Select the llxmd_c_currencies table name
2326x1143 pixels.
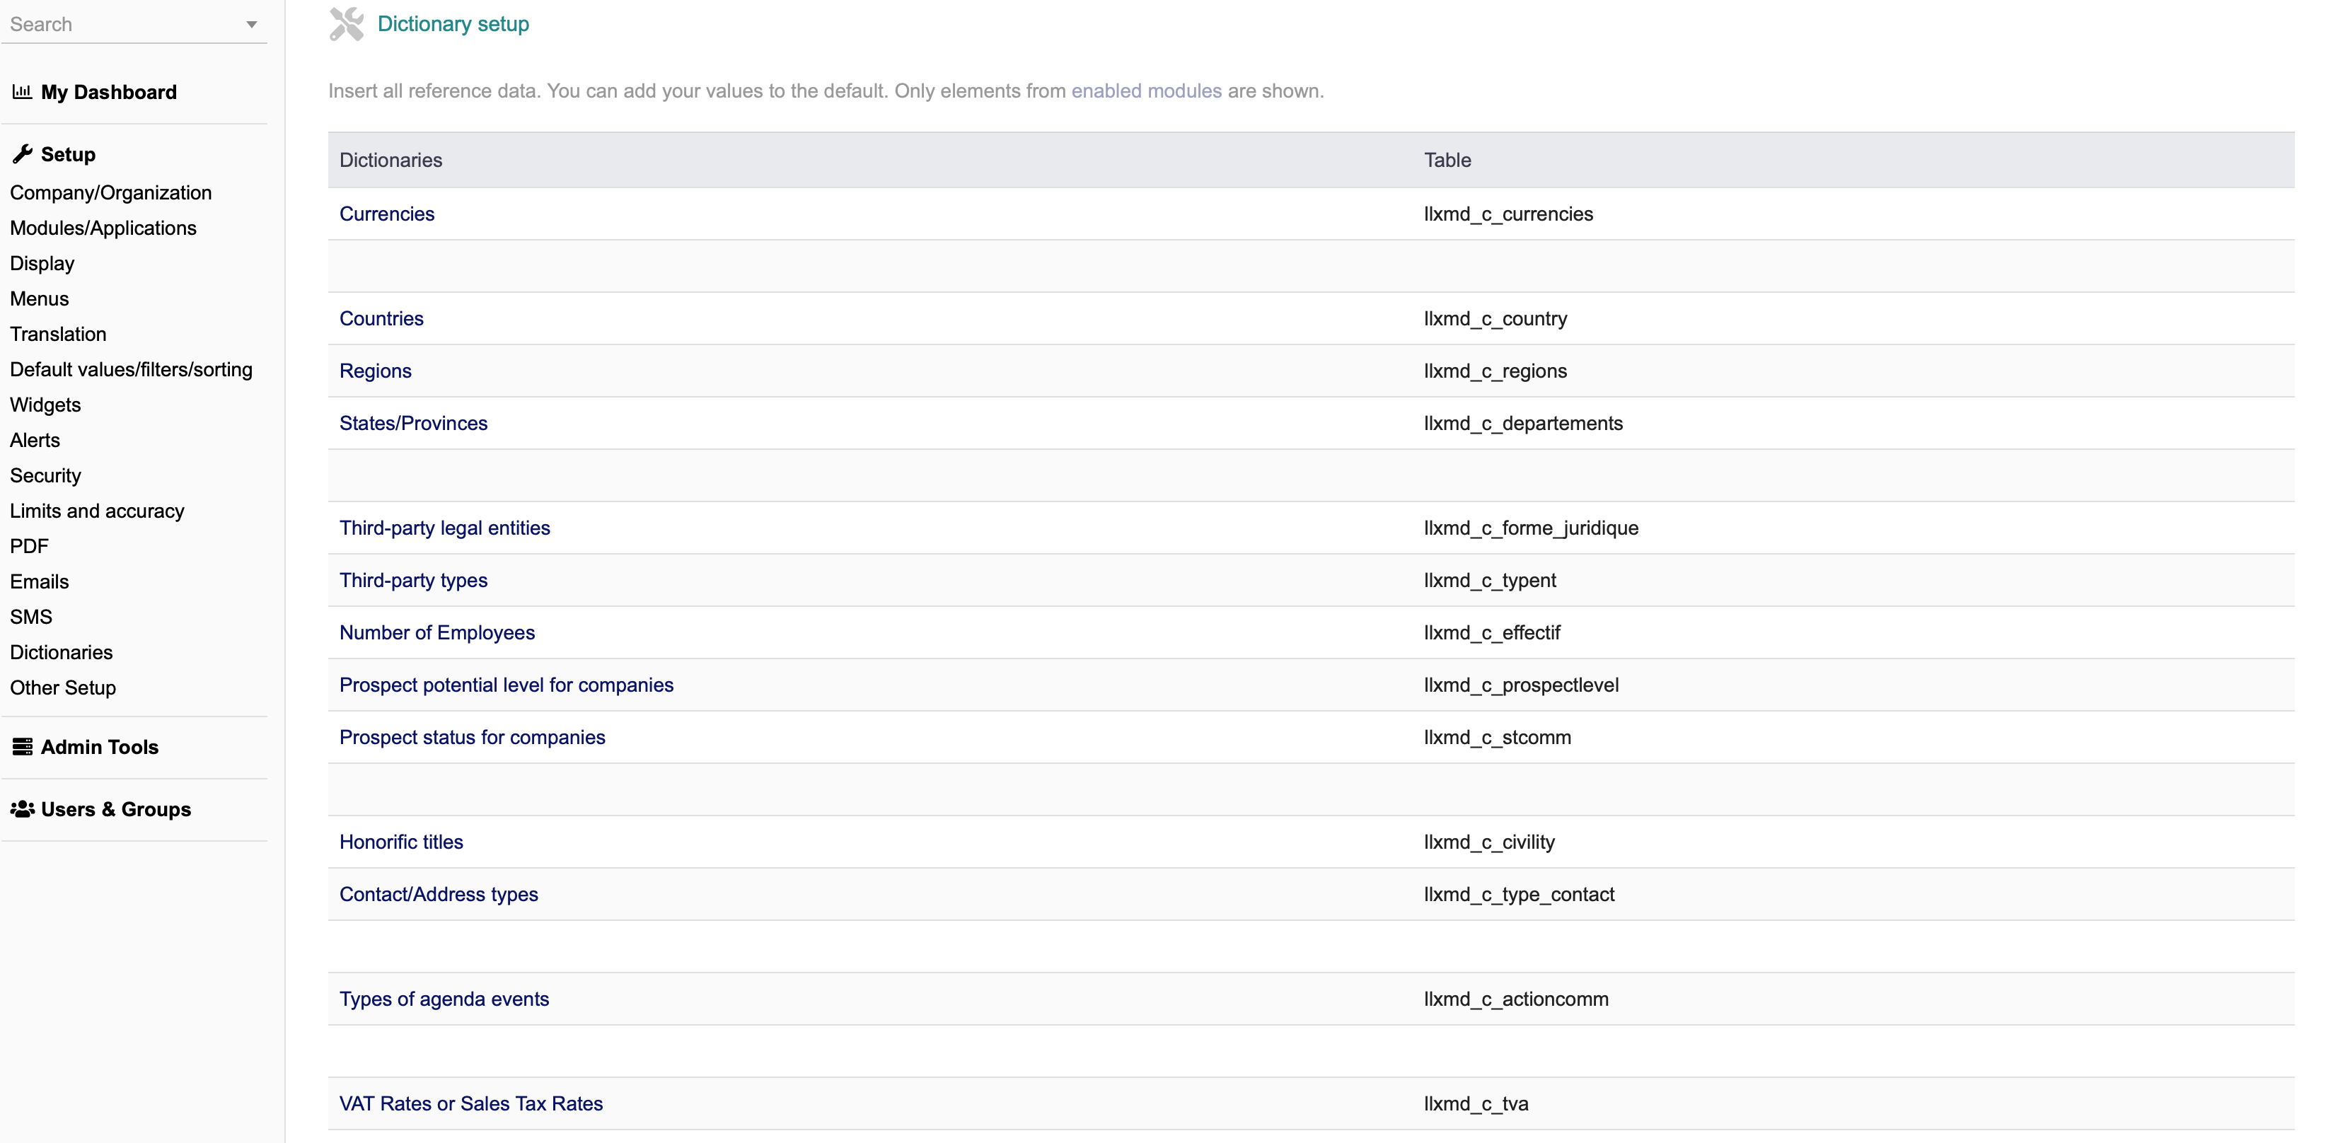point(1508,213)
